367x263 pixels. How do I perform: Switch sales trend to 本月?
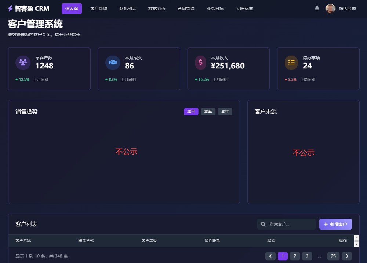[x=191, y=112]
